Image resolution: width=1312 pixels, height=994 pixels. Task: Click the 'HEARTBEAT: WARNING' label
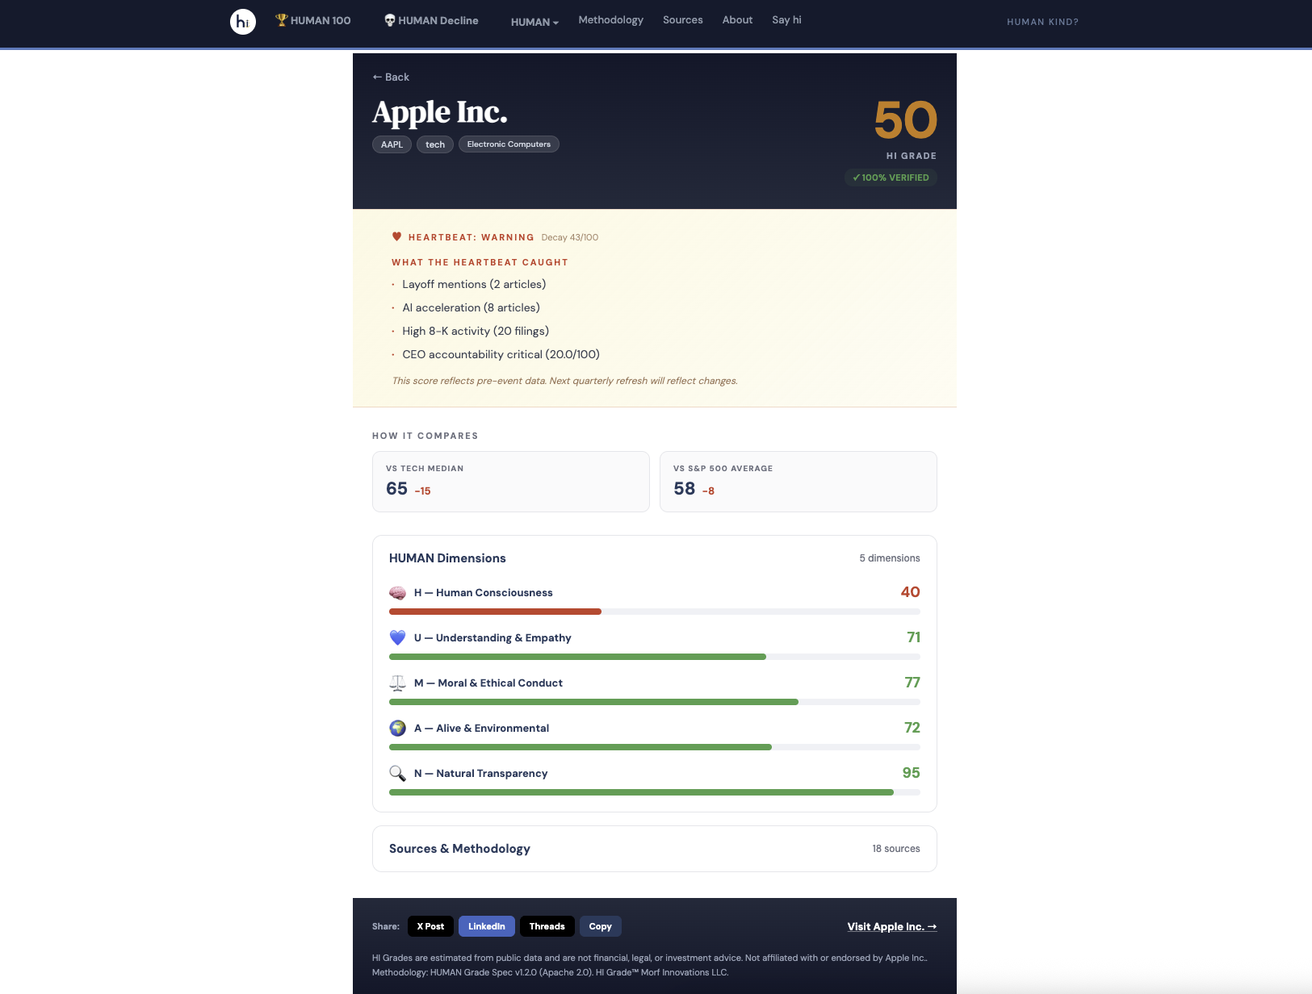472,237
